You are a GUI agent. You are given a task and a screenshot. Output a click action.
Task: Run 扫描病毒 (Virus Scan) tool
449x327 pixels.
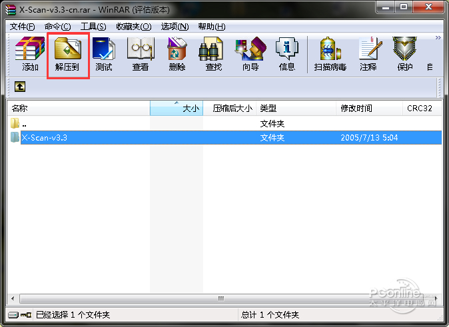point(330,55)
